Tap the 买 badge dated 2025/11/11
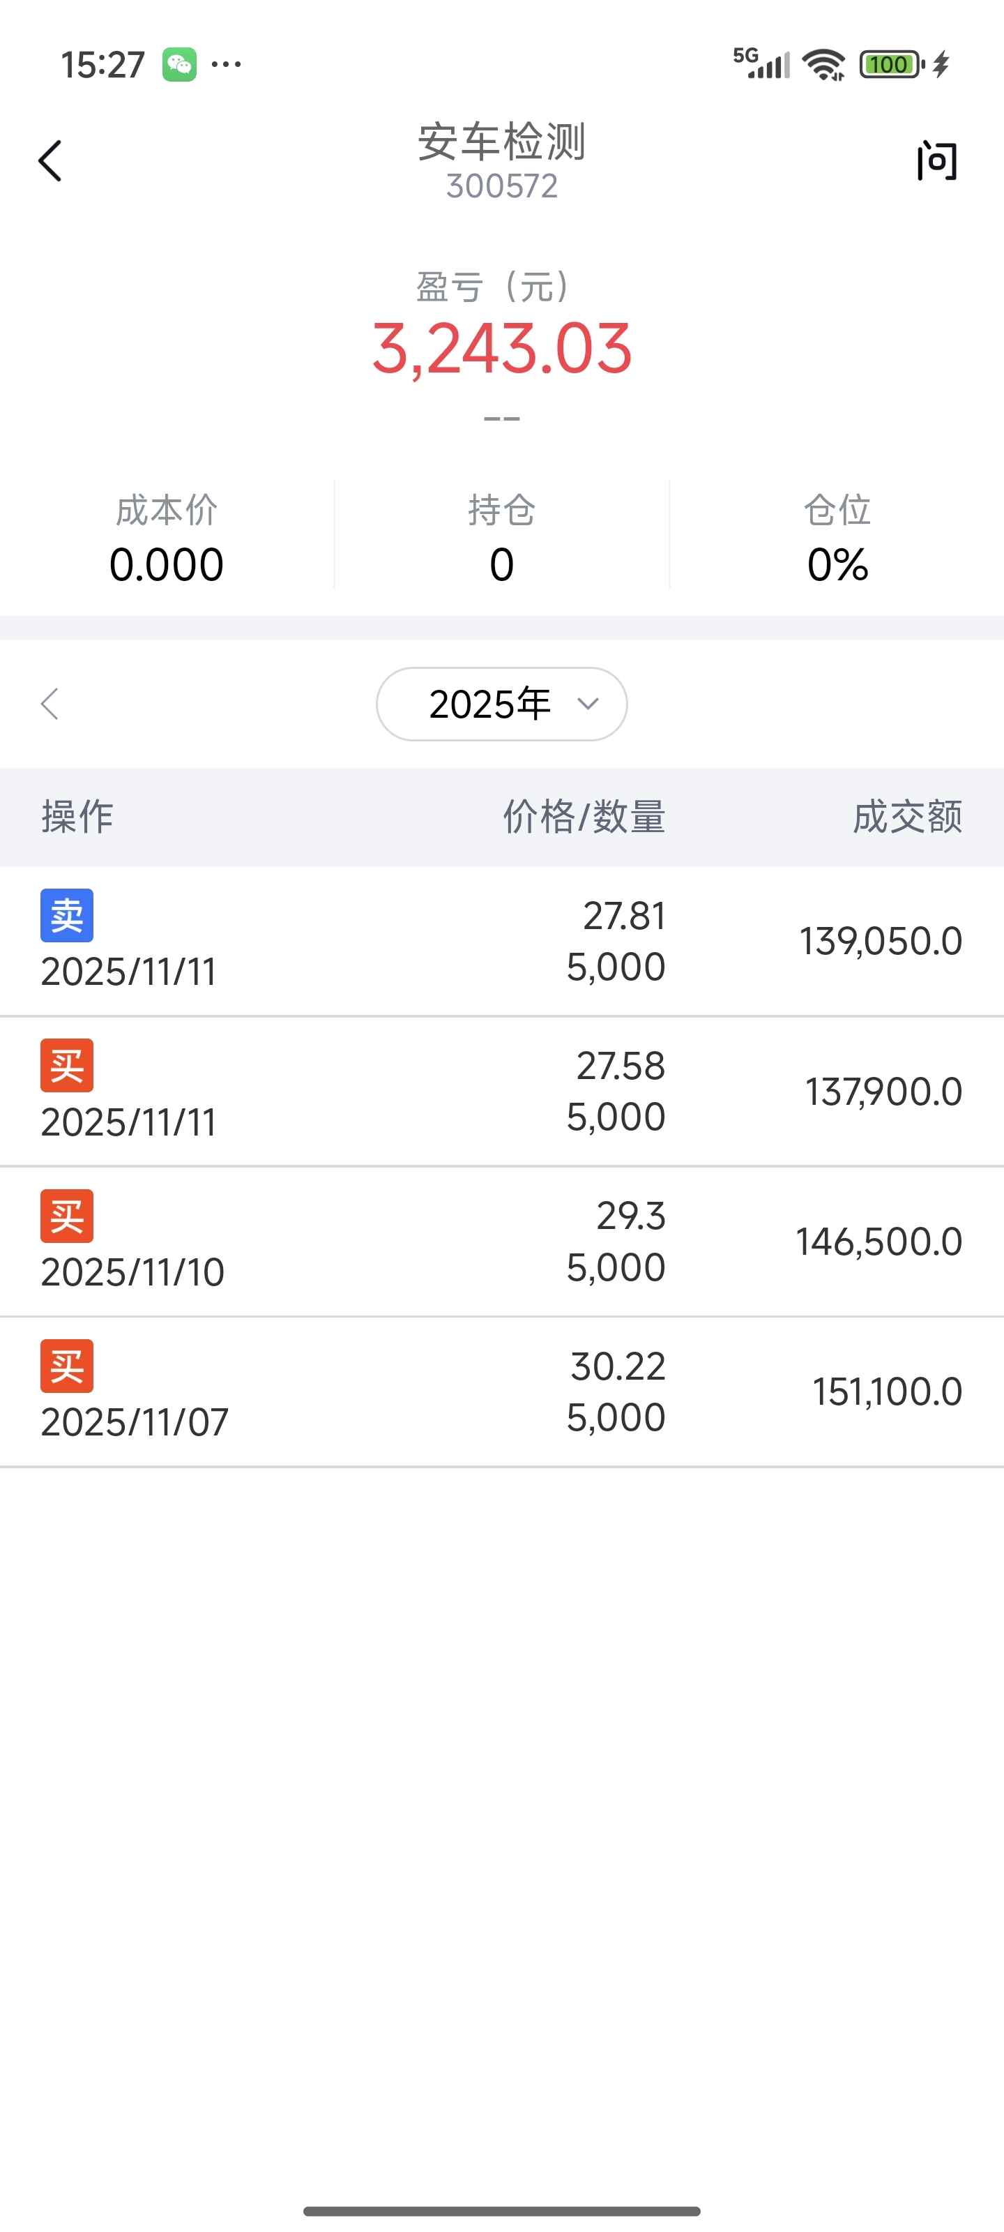This screenshot has width=1004, height=2232. [67, 1066]
